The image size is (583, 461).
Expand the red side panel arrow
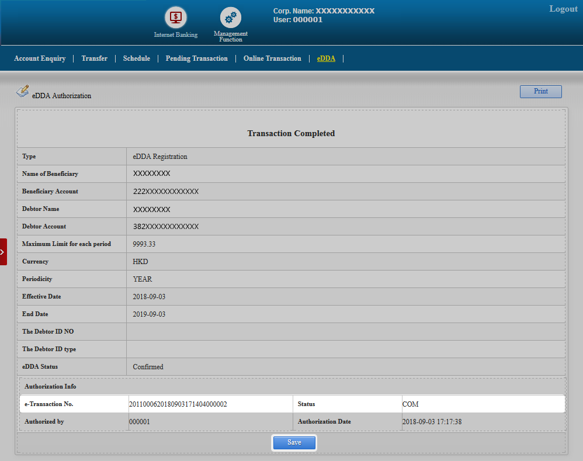pos(3,252)
